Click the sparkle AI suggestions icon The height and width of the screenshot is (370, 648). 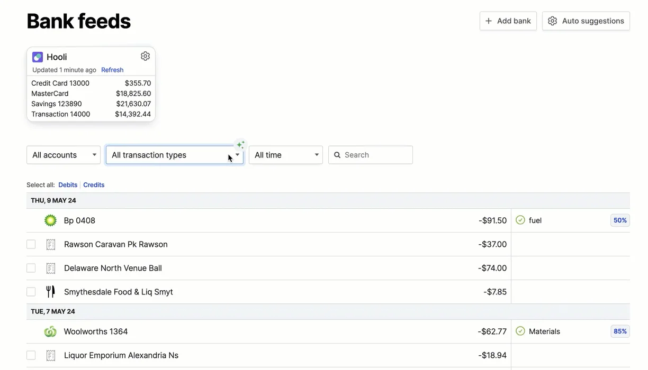[240, 145]
